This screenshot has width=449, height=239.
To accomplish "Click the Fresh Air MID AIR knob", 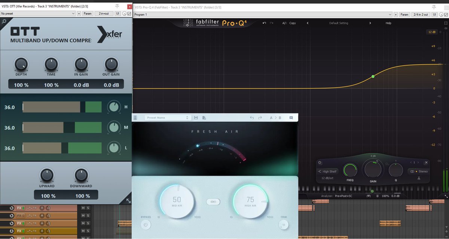I will [x=177, y=202].
